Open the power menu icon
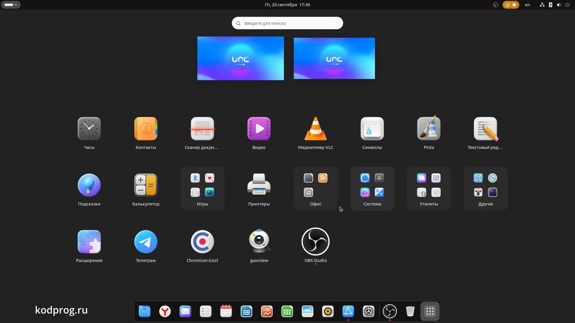Viewport: 575px width, 323px height. (567, 5)
